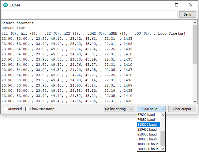Select 2000000 baud from the list
199x152 pixels.
[148, 149]
